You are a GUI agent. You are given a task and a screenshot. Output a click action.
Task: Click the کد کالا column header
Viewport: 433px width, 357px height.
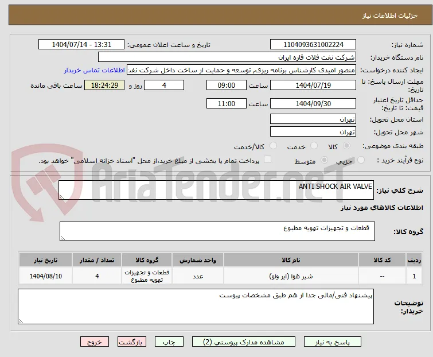pyautogui.click(x=382, y=260)
